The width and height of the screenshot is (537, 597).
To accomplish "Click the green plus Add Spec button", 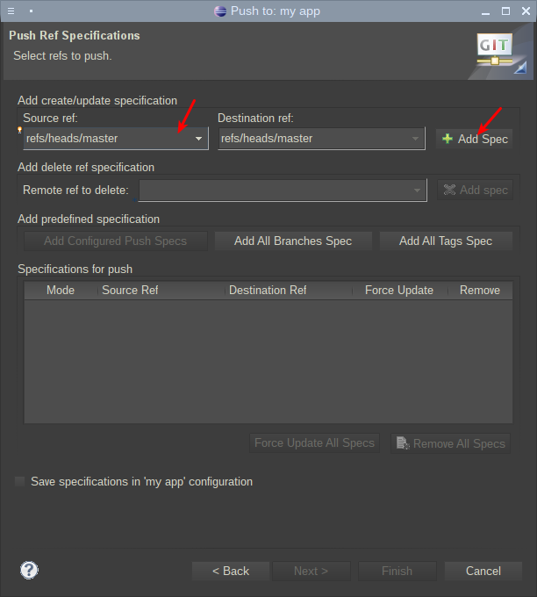I will click(474, 139).
